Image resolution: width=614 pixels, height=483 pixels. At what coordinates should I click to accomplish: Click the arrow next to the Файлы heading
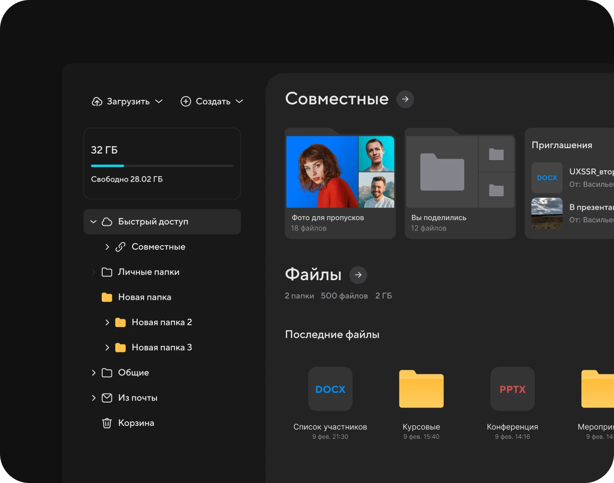coord(358,275)
